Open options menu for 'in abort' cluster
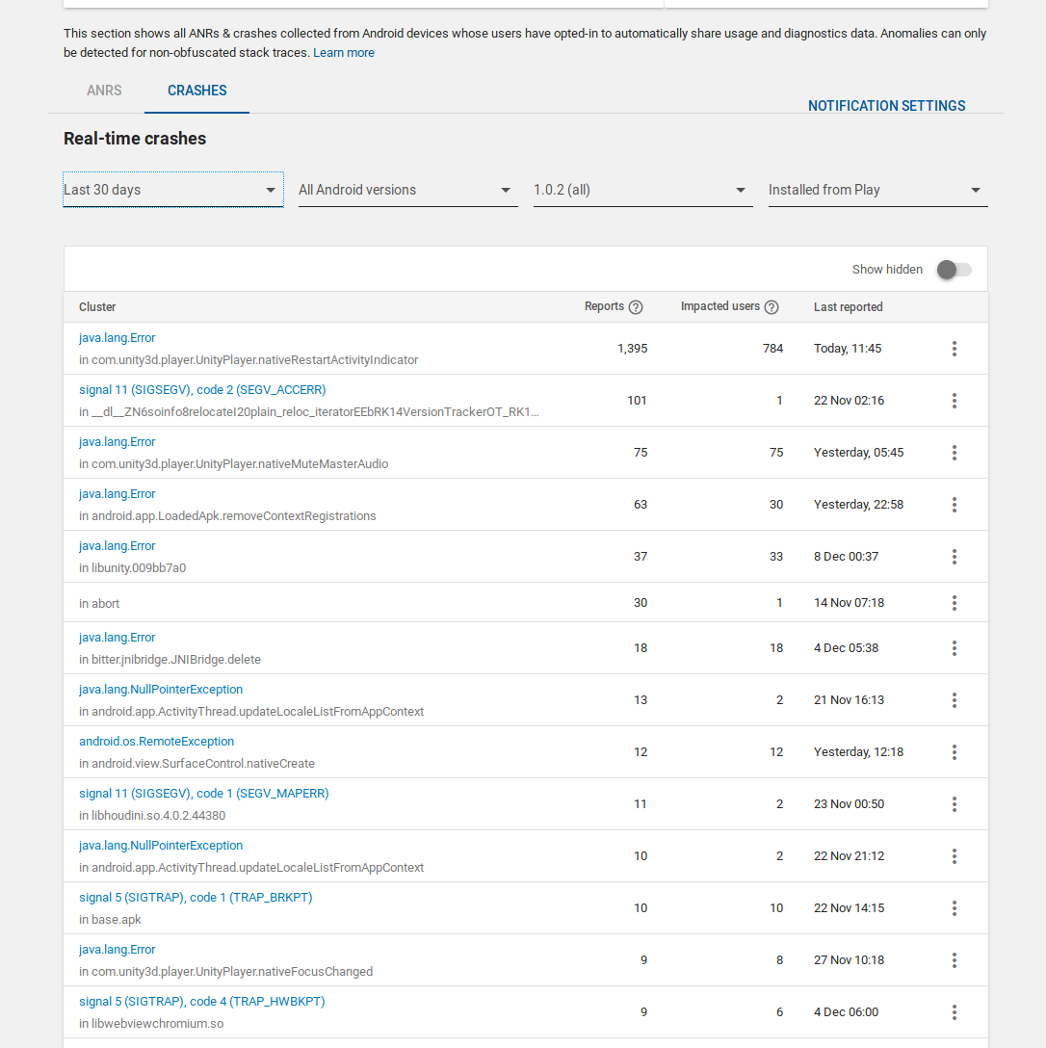This screenshot has width=1046, height=1048. point(954,603)
